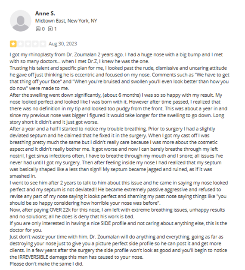Click the second empty rating star
The width and height of the screenshot is (245, 270).
click(x=21, y=44)
